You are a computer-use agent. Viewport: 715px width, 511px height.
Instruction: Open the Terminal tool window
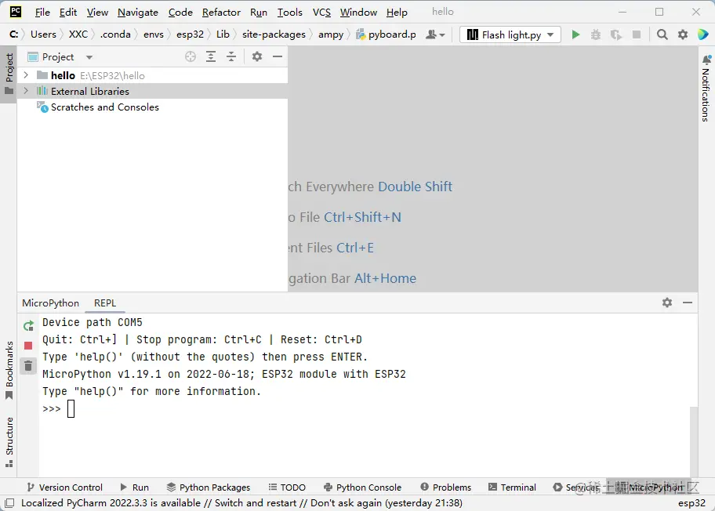point(512,487)
